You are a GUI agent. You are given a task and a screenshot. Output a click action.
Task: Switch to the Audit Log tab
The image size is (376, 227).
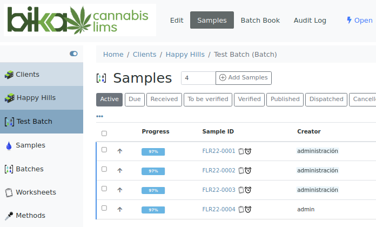pos(310,20)
